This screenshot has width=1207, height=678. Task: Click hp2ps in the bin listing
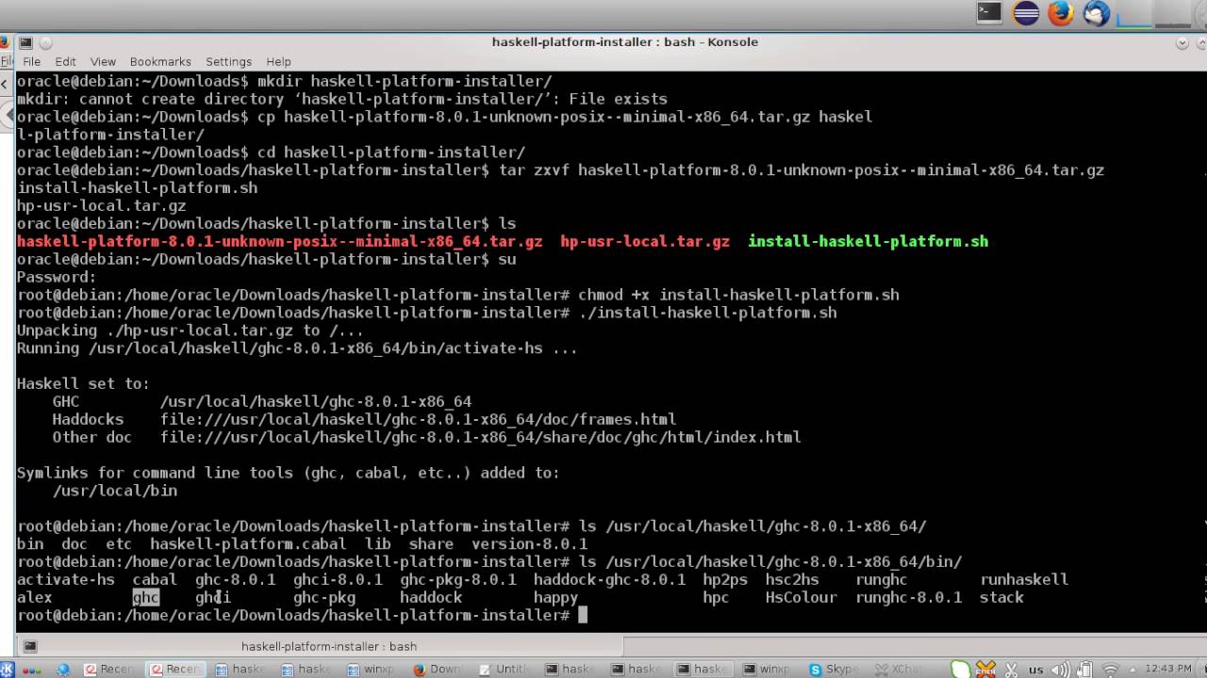(725, 579)
